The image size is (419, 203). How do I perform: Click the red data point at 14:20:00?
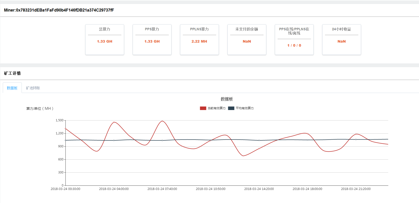(x=259, y=149)
